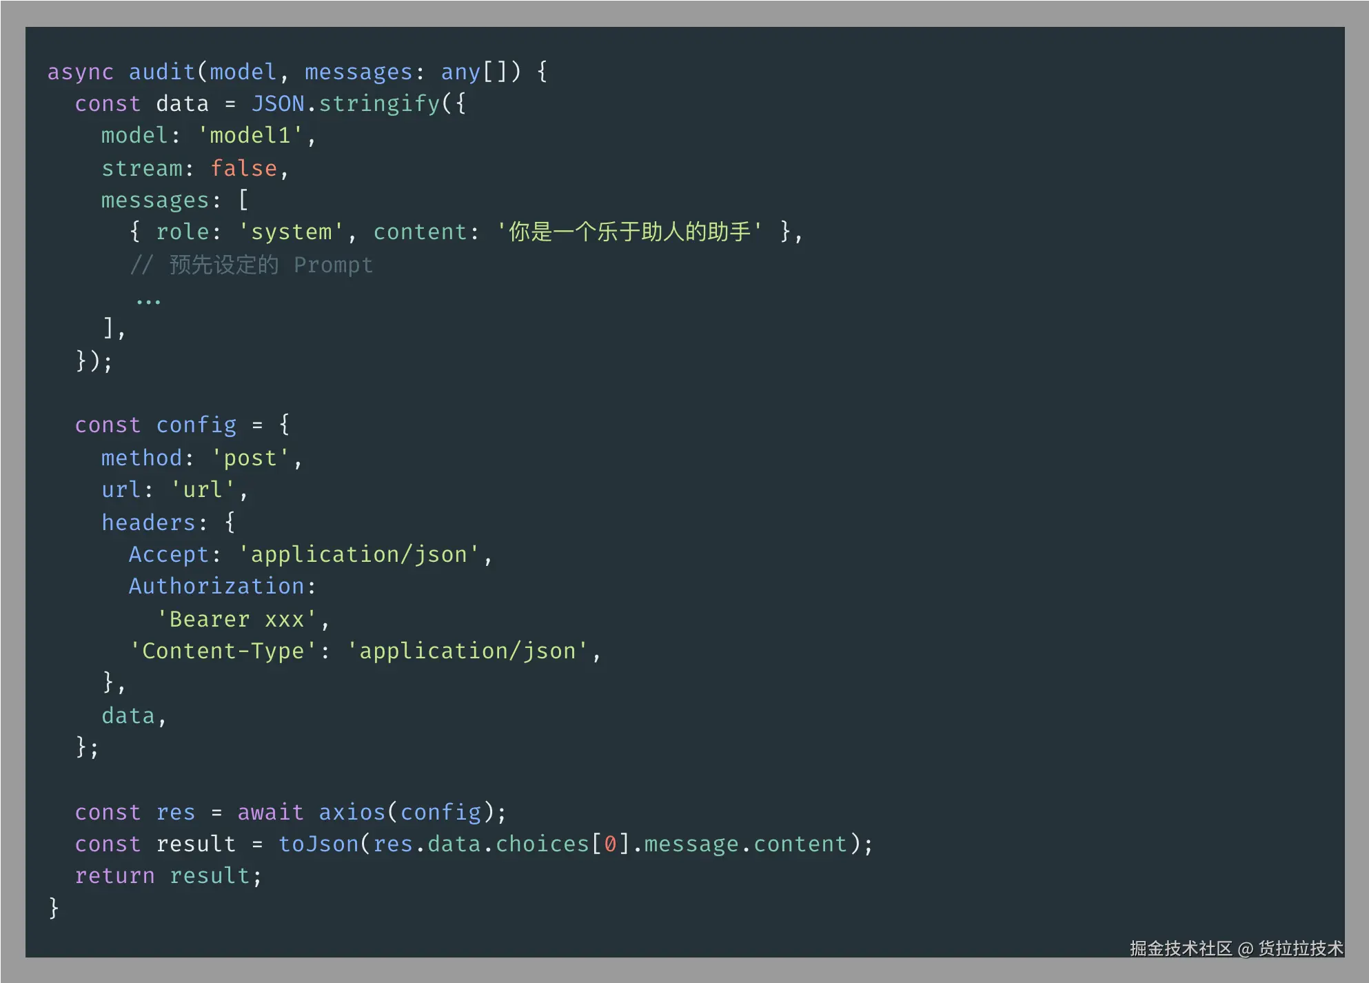The width and height of the screenshot is (1369, 983).
Task: Click the 'audit' function name
Action: [162, 72]
